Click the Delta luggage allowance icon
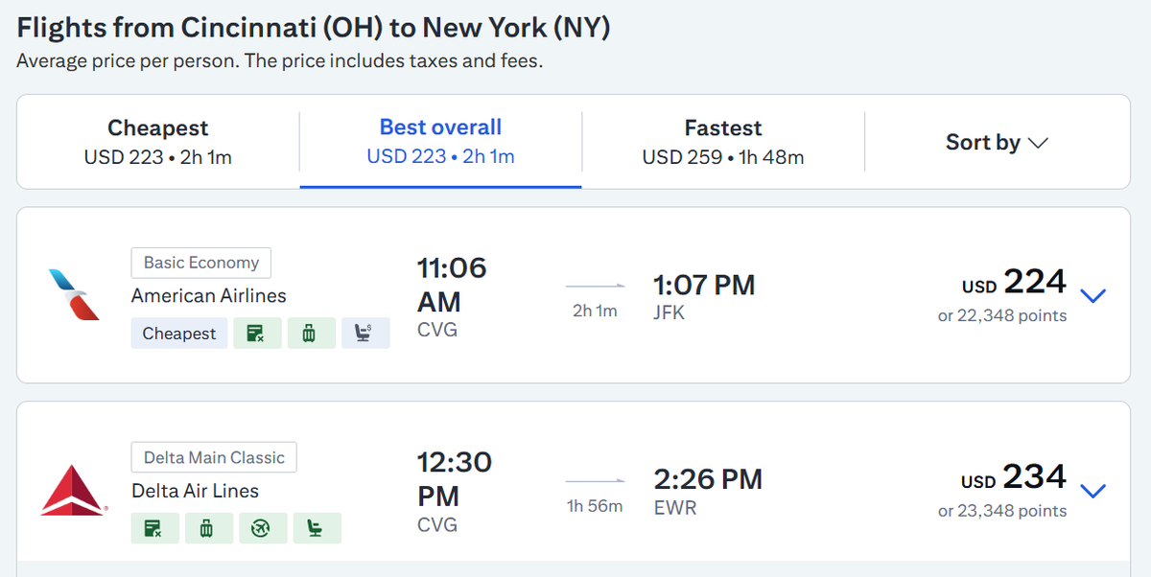The width and height of the screenshot is (1151, 577). coord(208,529)
